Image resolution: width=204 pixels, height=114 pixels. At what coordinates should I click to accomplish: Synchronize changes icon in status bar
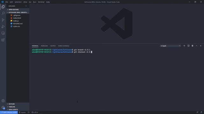[x=28, y=112]
